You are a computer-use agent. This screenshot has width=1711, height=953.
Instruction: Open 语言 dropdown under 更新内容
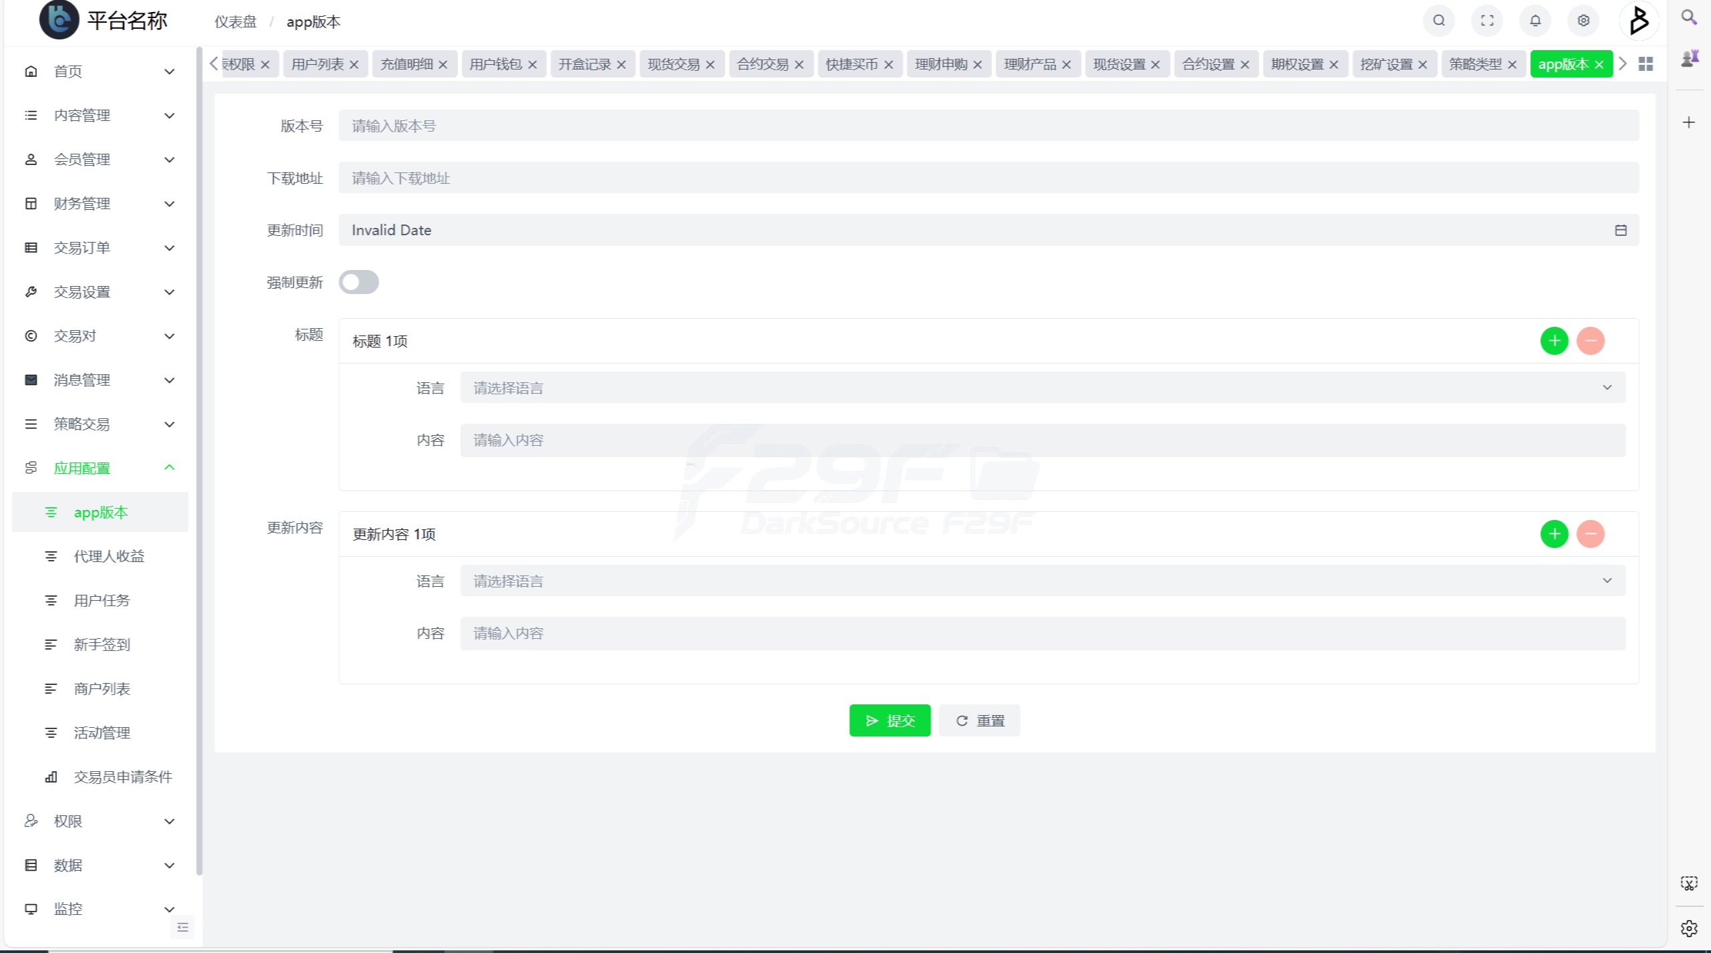click(1042, 581)
